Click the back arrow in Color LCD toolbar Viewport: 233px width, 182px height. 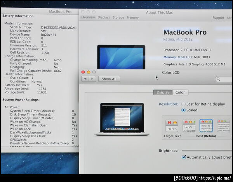85,79
